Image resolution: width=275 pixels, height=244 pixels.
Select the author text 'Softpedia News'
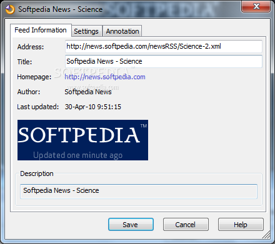[x=88, y=92]
